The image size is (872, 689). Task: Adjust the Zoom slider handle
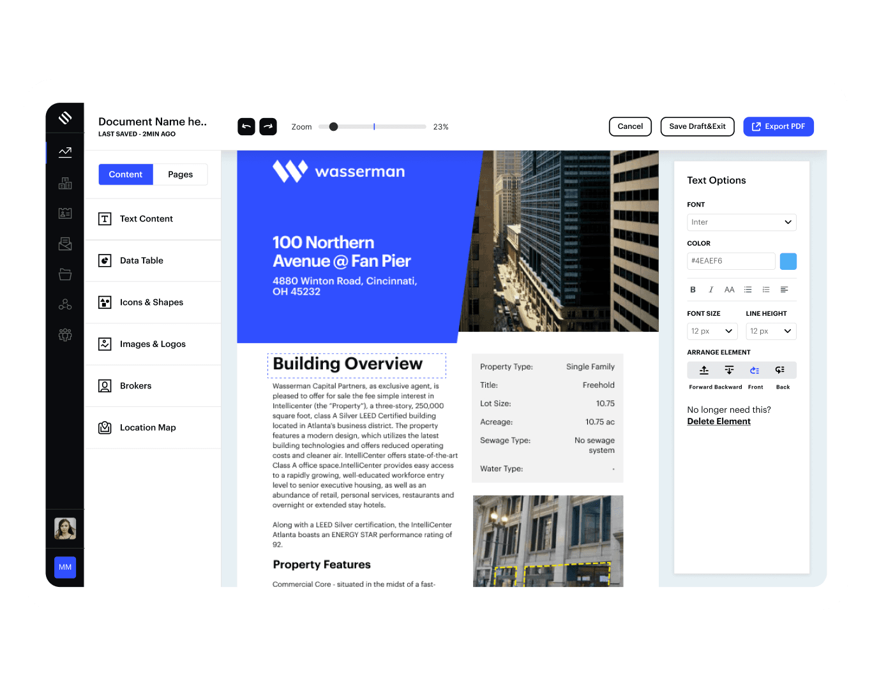point(333,126)
